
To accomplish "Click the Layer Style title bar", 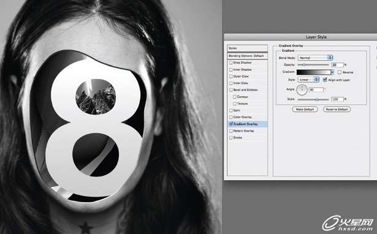I will [300, 37].
